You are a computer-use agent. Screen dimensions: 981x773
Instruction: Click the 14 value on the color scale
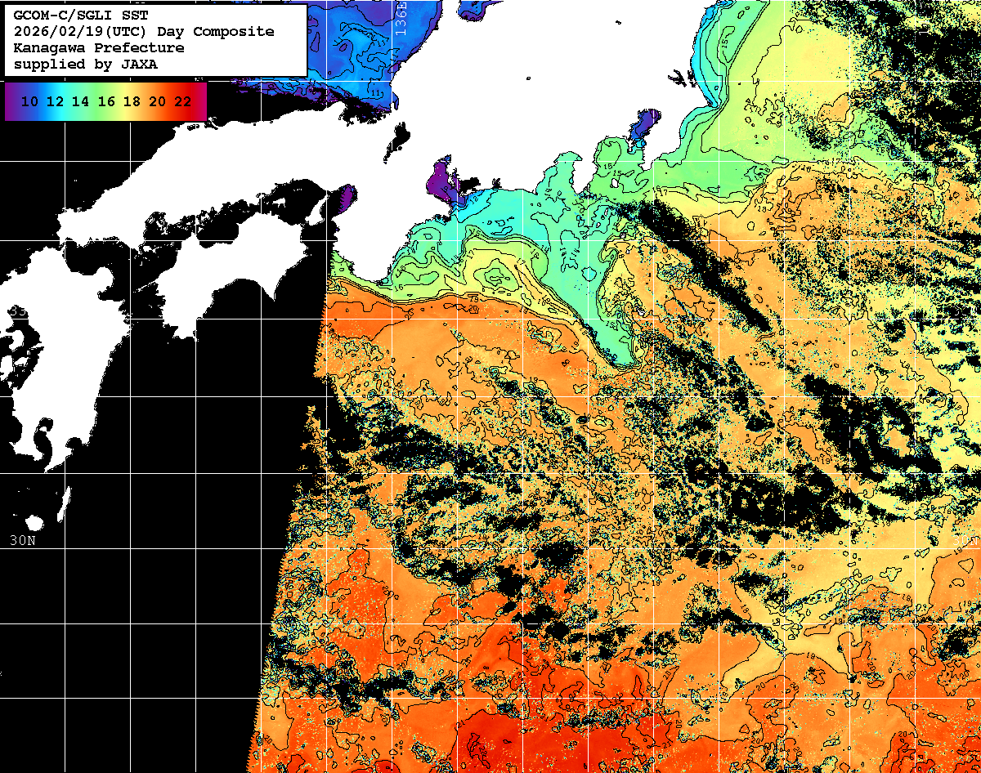tap(80, 102)
